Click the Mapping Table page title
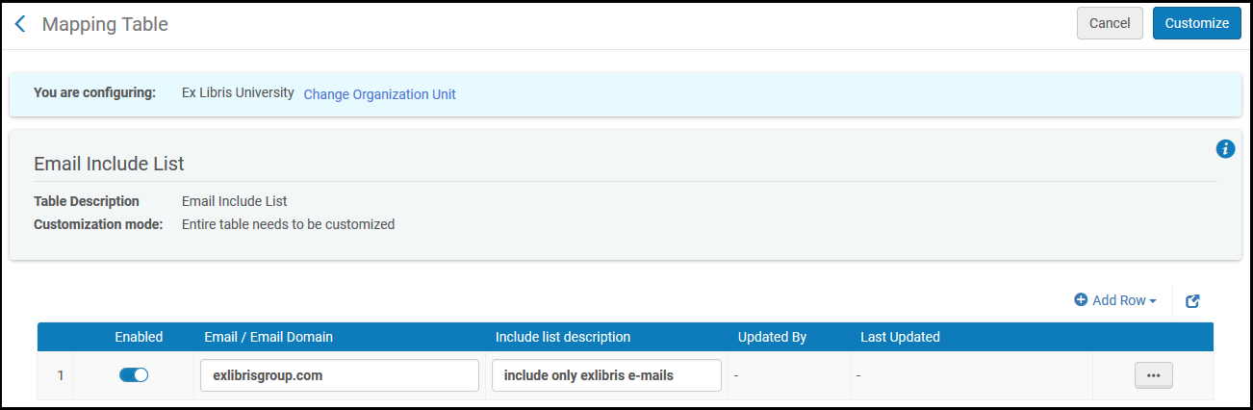This screenshot has height=410, width=1253. [105, 24]
